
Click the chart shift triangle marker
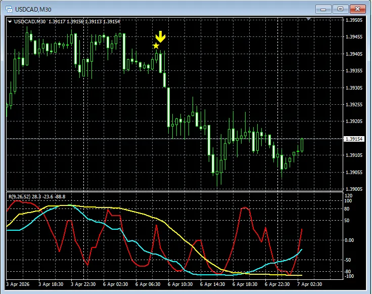pyautogui.click(x=309, y=19)
